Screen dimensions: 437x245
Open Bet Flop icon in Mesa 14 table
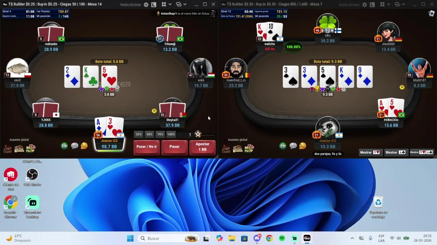tap(31, 149)
